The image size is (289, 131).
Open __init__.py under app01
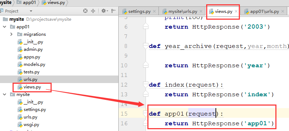point(33,42)
